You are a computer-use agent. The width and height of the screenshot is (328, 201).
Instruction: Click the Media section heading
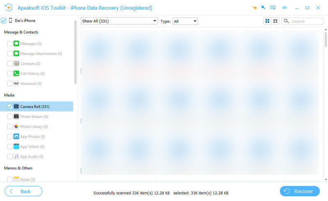click(x=9, y=95)
